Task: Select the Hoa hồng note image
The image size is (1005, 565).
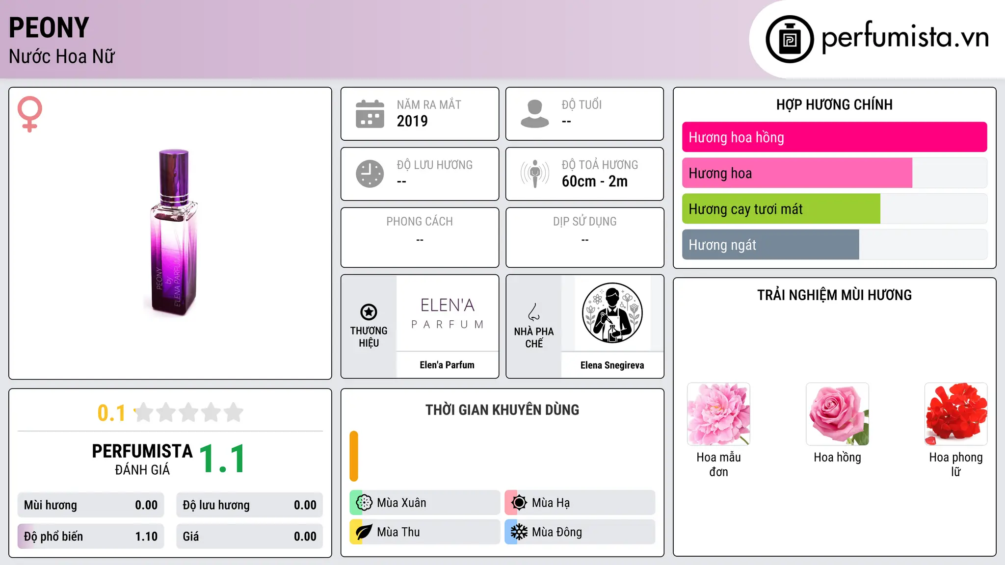Action: coord(837,414)
